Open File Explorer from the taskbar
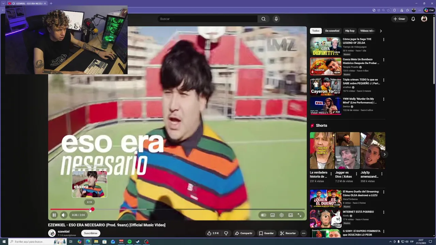The height and width of the screenshot is (245, 436). coord(96,242)
